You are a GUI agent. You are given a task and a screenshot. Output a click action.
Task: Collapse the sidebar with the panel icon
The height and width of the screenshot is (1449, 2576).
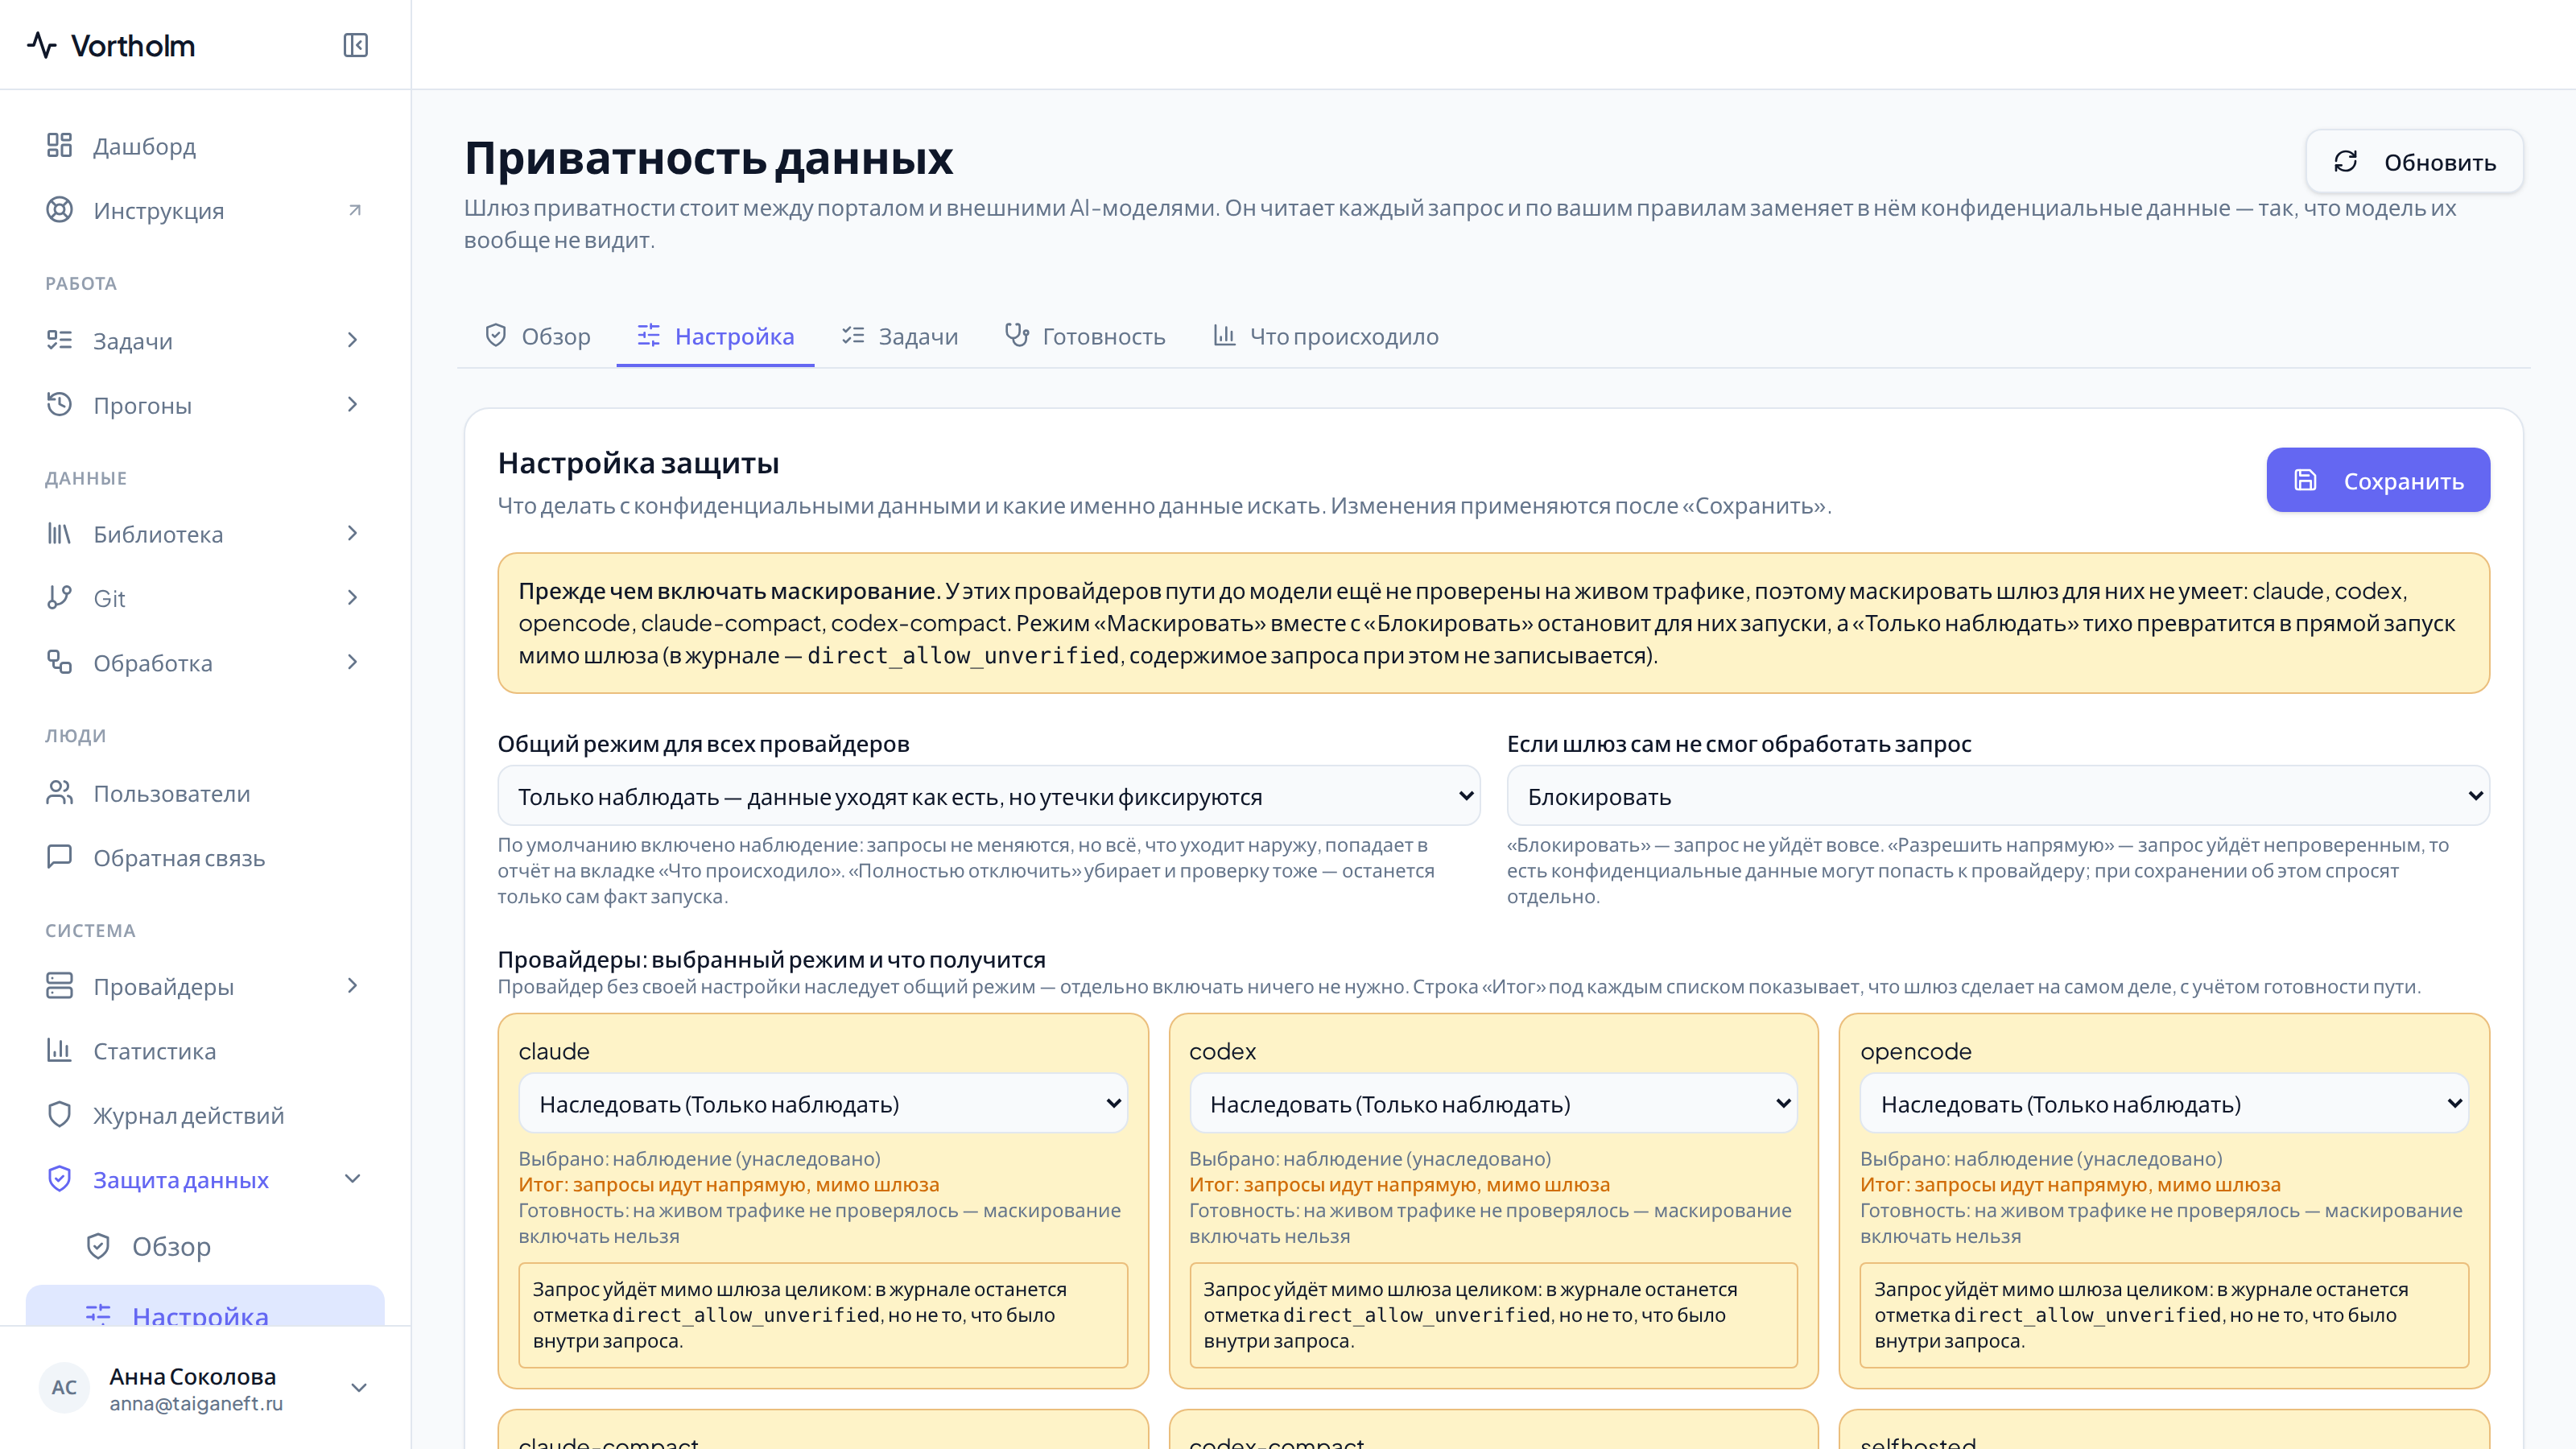[356, 45]
